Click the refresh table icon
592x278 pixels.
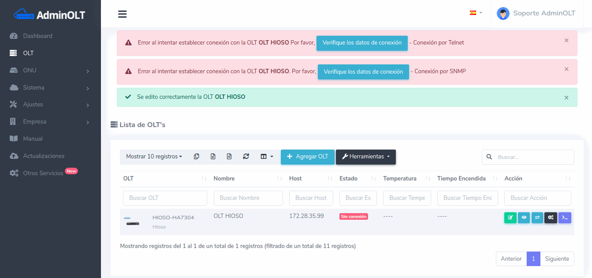point(246,157)
